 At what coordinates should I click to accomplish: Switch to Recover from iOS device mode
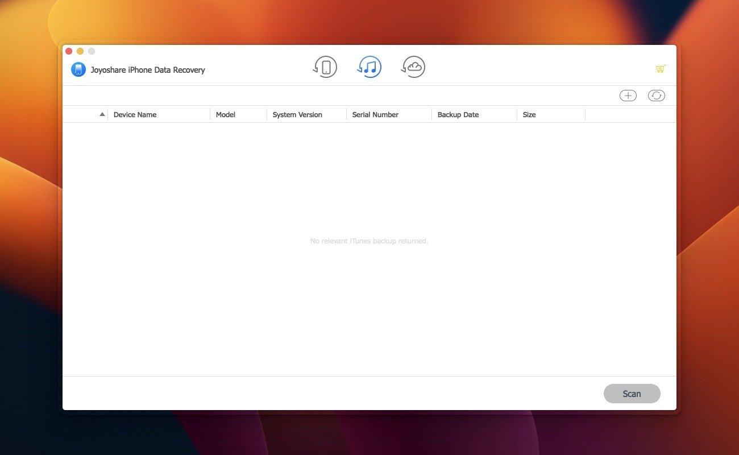pos(325,67)
